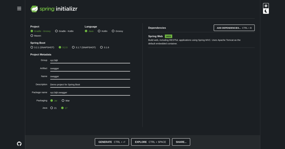Click the Explore button

click(150, 142)
